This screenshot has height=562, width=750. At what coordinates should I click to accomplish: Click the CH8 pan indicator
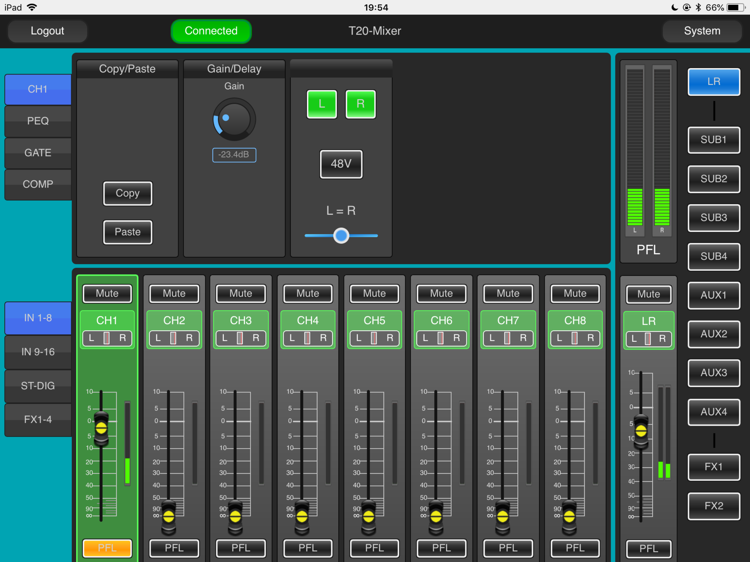click(x=575, y=338)
